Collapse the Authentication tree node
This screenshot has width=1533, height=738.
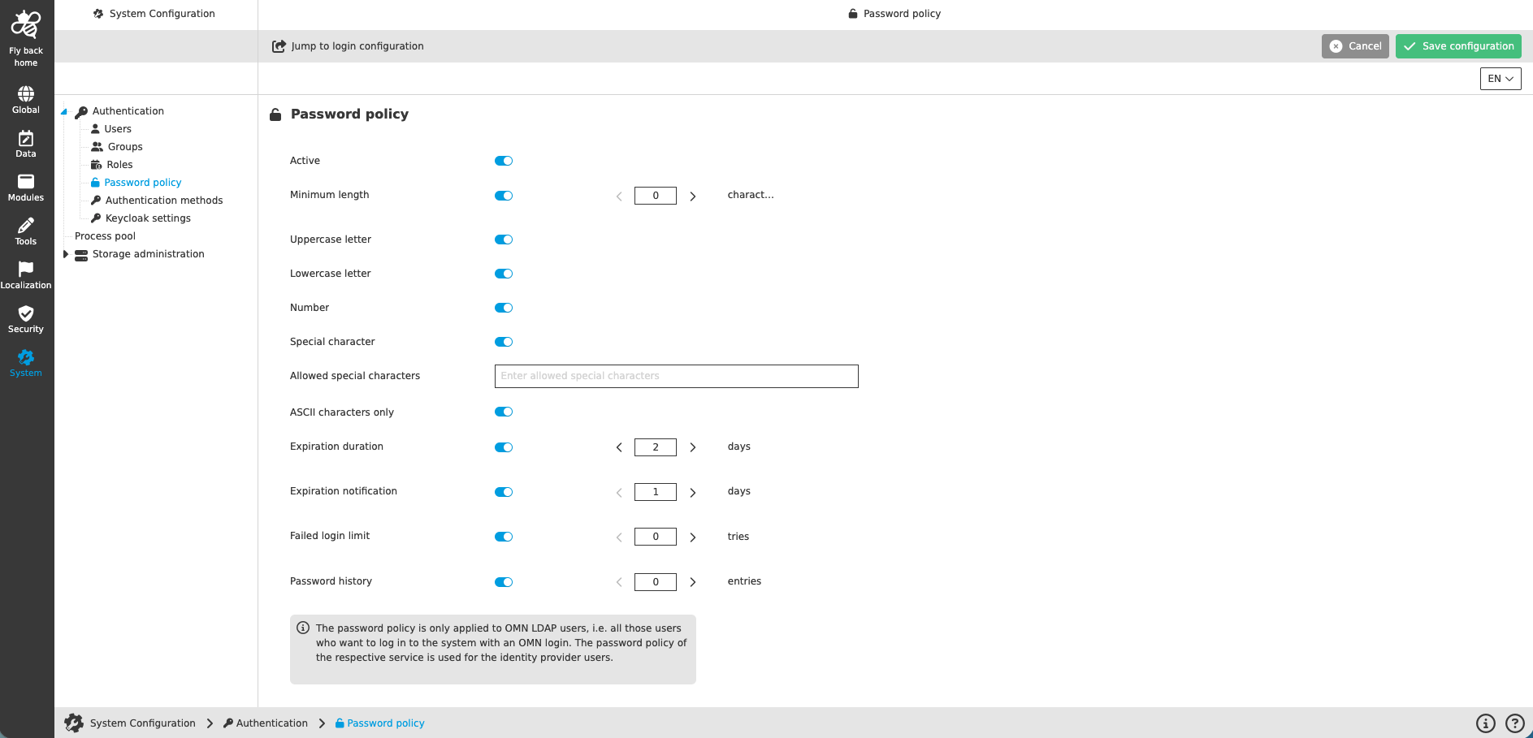pyautogui.click(x=64, y=111)
